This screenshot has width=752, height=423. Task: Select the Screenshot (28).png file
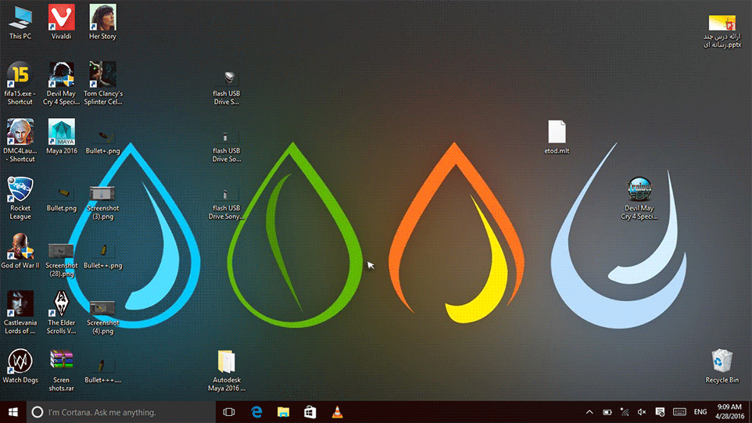62,260
